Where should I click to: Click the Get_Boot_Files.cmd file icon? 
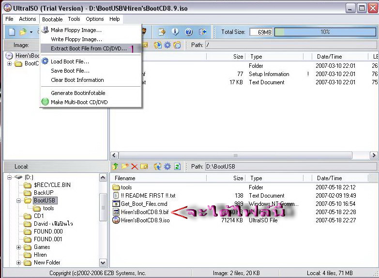pyautogui.click(x=116, y=204)
